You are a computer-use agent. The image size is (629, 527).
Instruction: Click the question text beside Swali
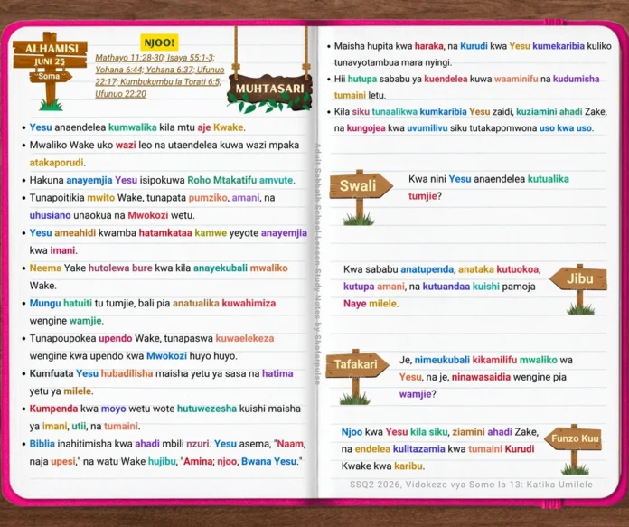[x=489, y=187]
